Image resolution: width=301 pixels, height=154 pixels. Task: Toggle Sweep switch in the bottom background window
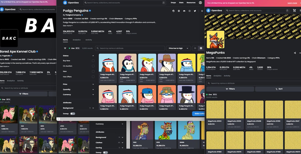[106, 152]
